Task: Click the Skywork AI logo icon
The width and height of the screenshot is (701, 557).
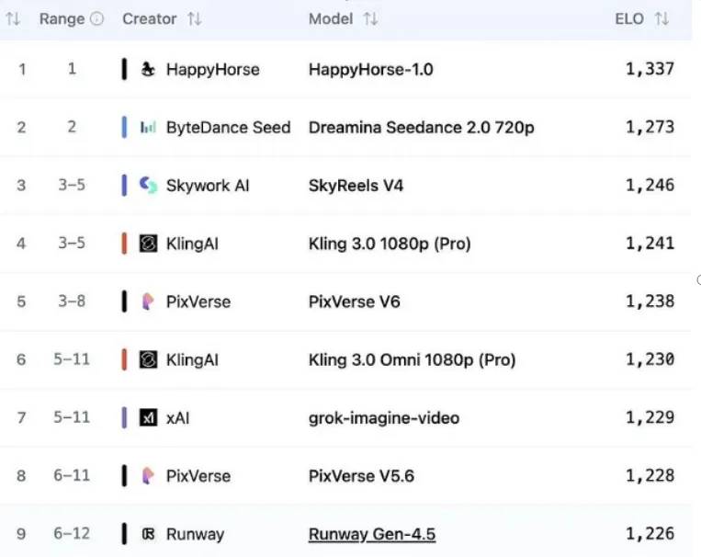Action: [x=148, y=186]
